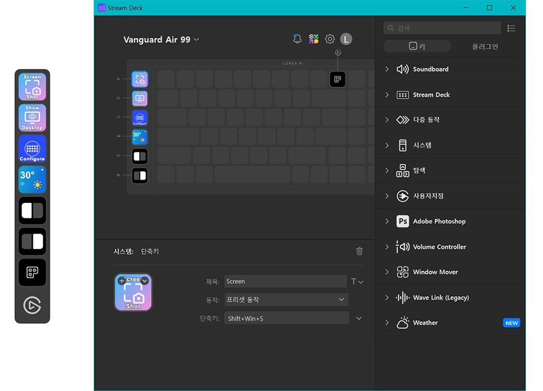Screen dimensions: 543x391
Task: Open settings gear in Stream Deck header
Action: click(x=330, y=39)
